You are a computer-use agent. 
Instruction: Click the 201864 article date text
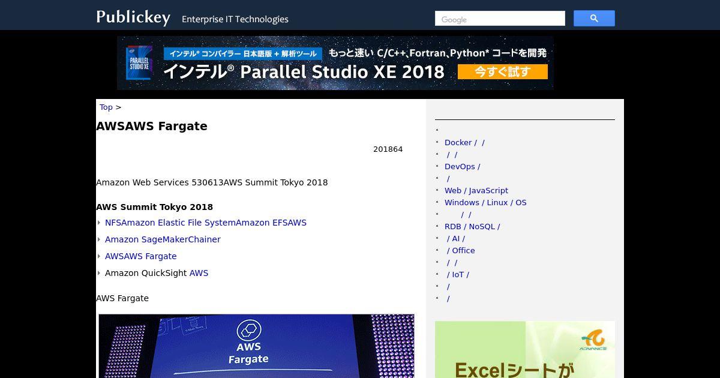click(x=388, y=149)
